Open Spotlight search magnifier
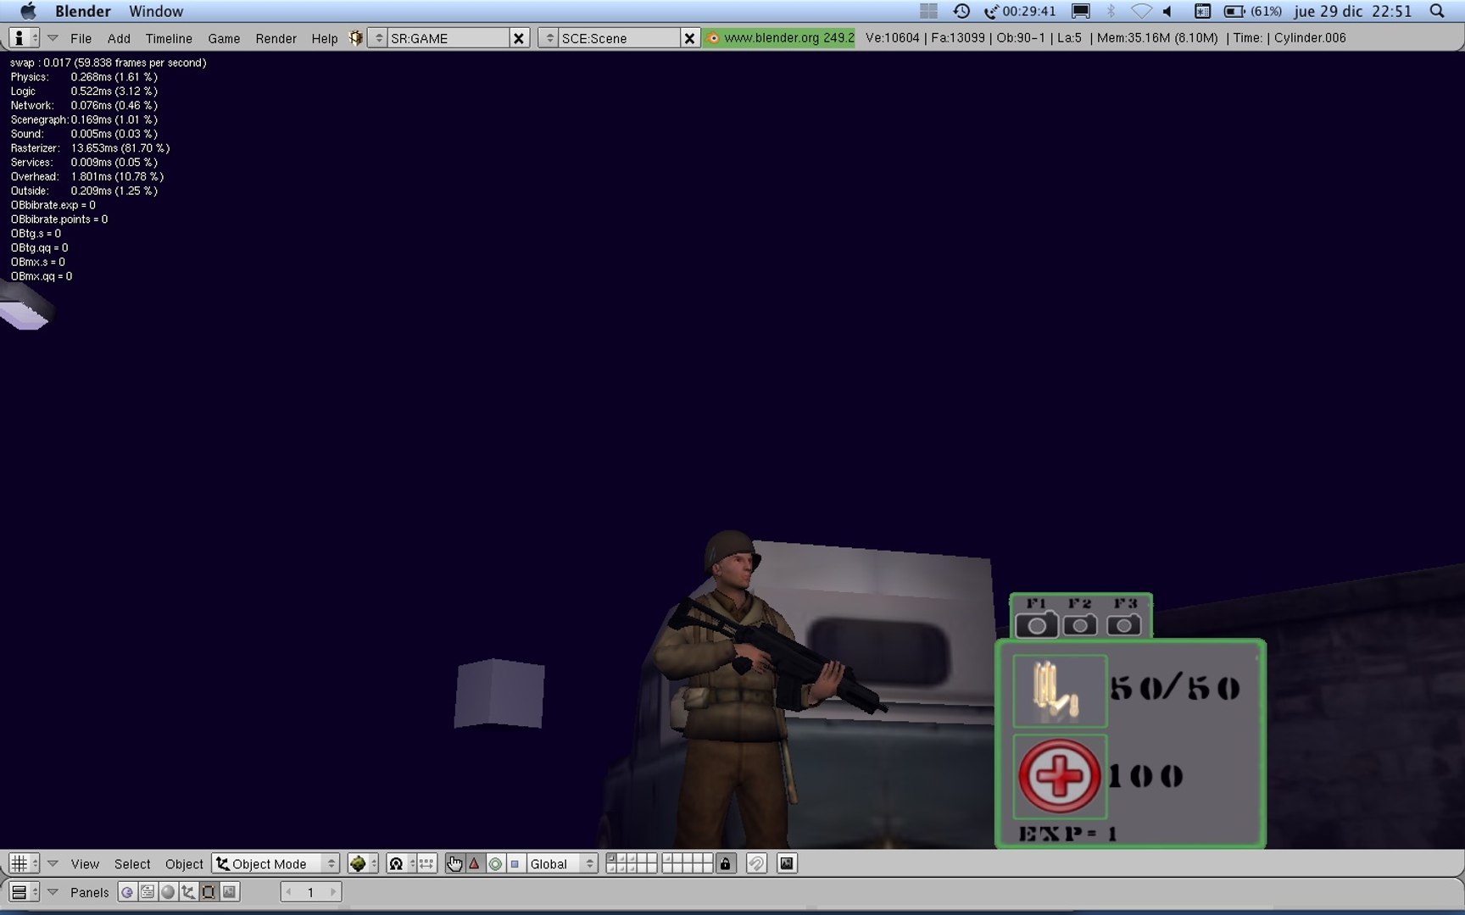This screenshot has width=1465, height=915. coord(1437,11)
